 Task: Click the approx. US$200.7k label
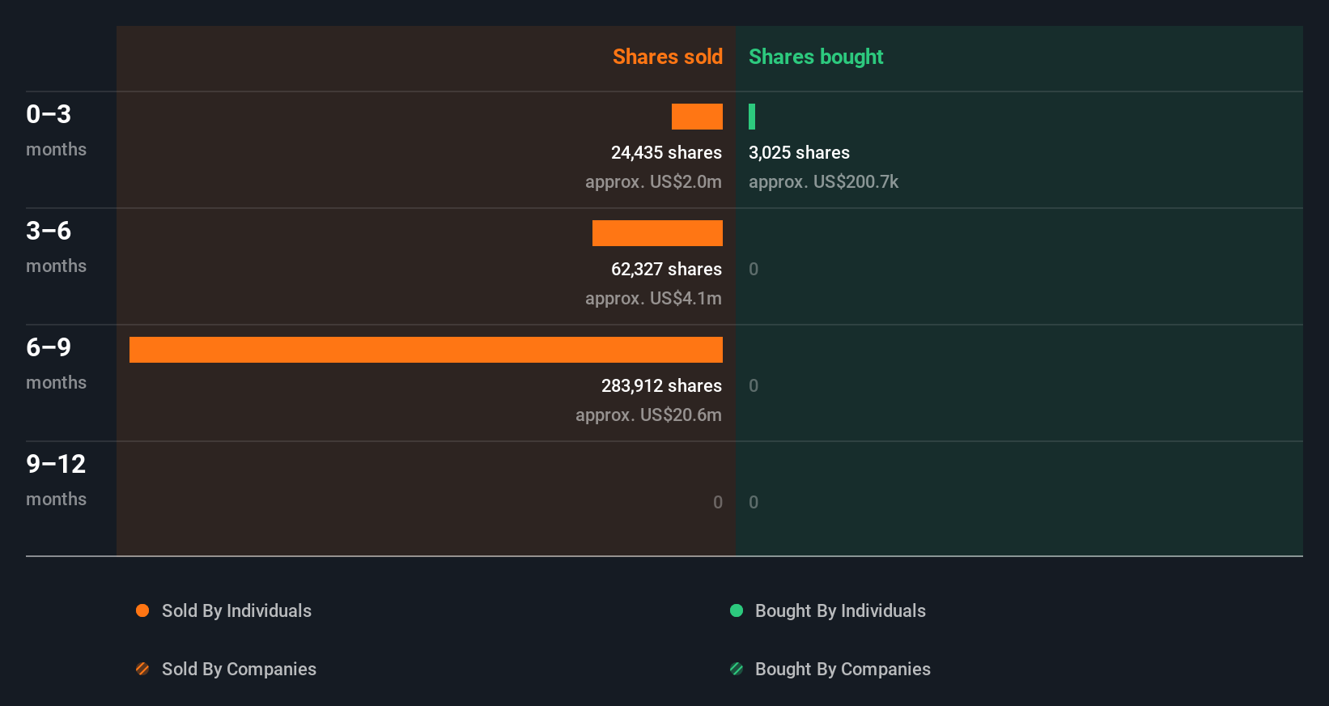pos(823,181)
